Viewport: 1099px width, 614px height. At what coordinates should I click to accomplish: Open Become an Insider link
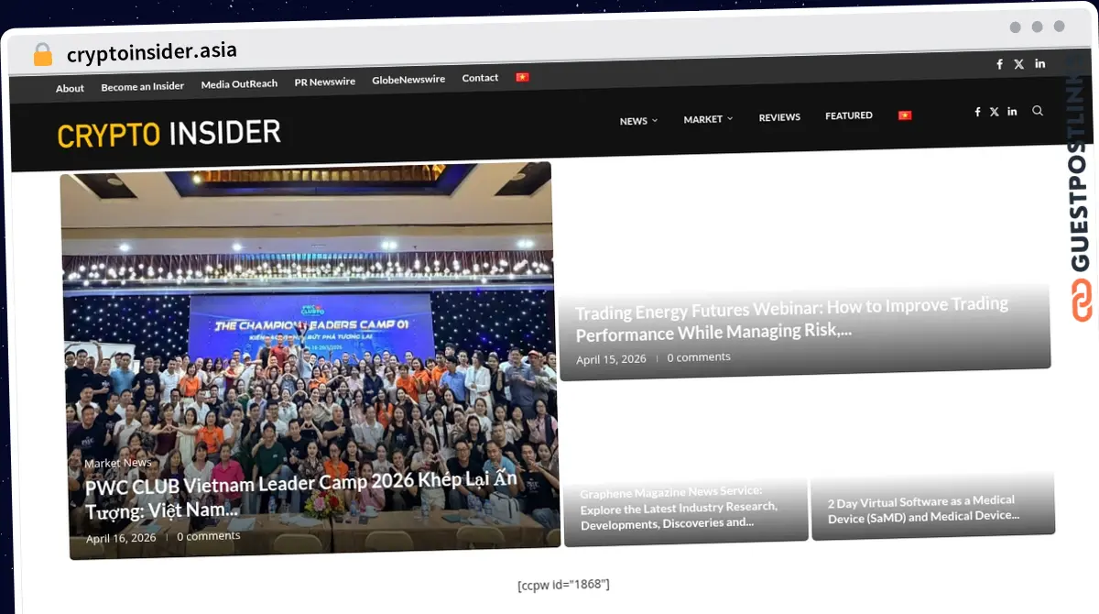142,86
